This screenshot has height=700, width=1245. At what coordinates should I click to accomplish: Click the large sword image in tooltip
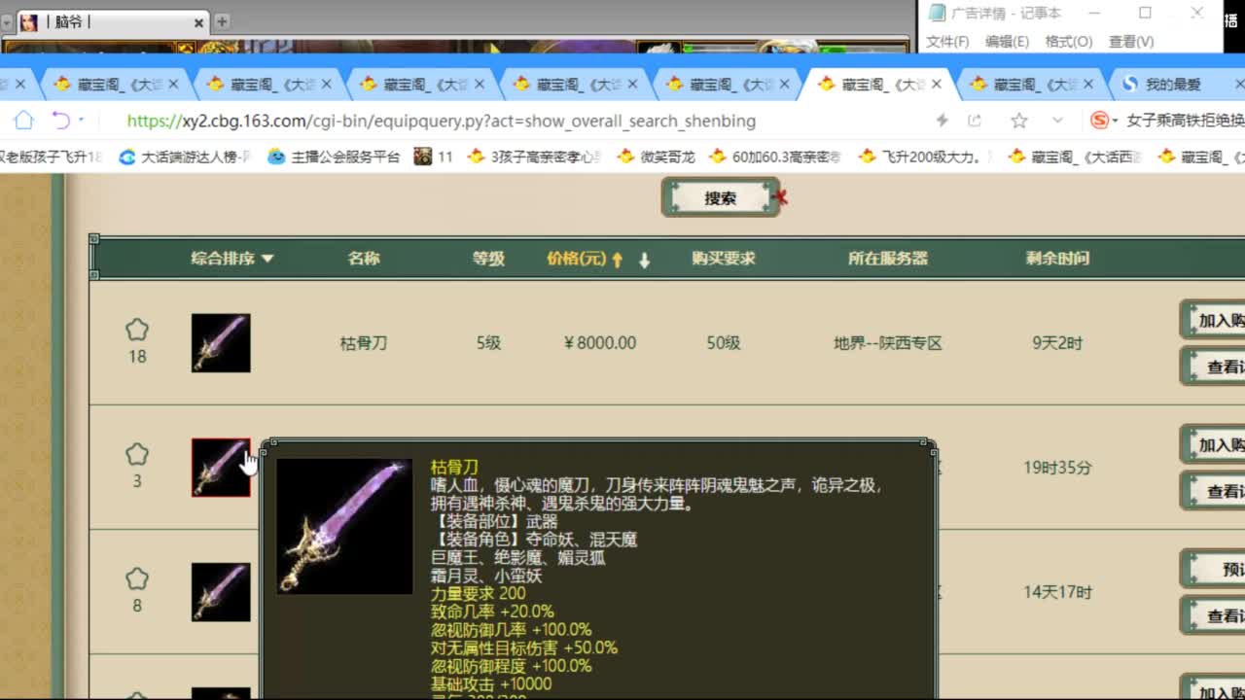[344, 526]
